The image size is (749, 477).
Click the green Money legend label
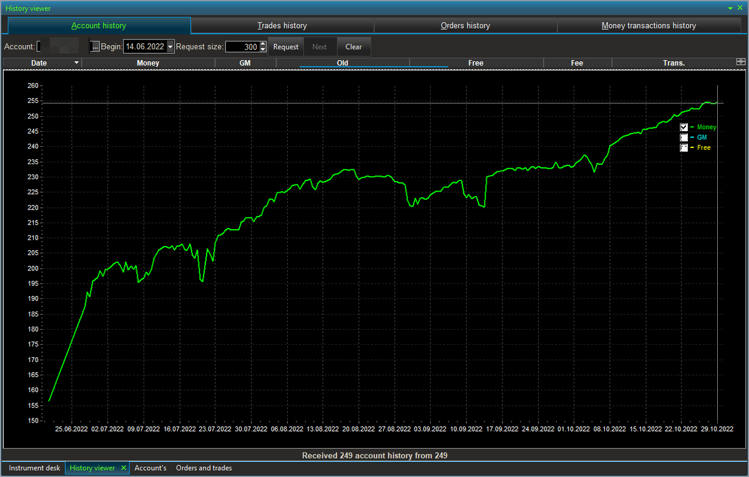click(x=707, y=127)
